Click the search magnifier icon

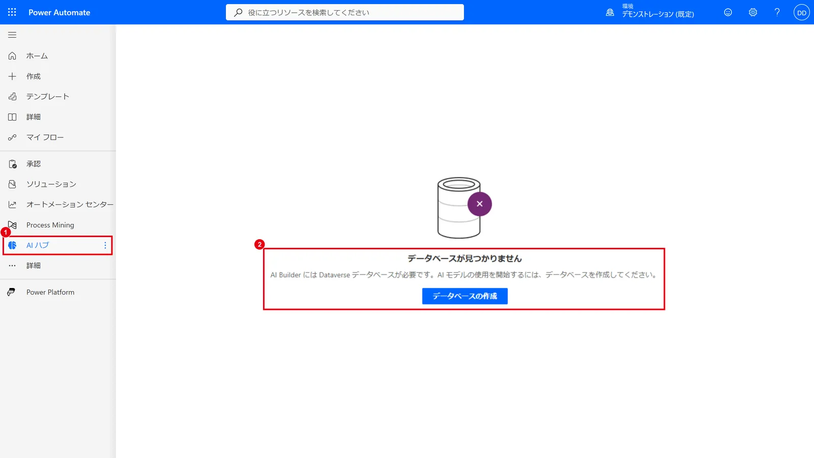click(x=238, y=12)
